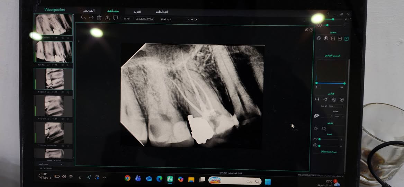This screenshot has width=404, height=187.
Task: Click the brightness sun icon
Action: (316, 128)
